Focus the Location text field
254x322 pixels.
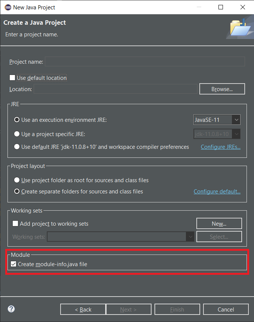(x=116, y=89)
